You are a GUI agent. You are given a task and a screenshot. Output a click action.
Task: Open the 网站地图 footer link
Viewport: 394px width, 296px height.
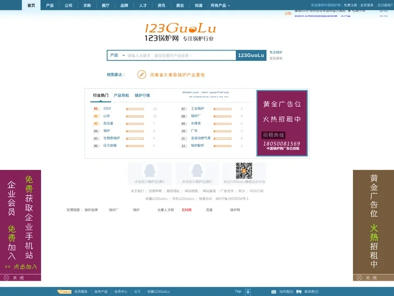point(191,191)
